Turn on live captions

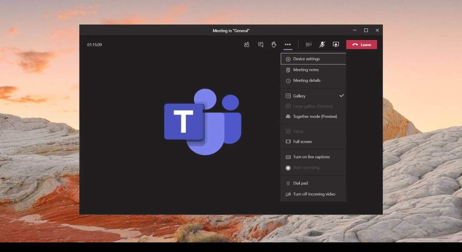313,157
